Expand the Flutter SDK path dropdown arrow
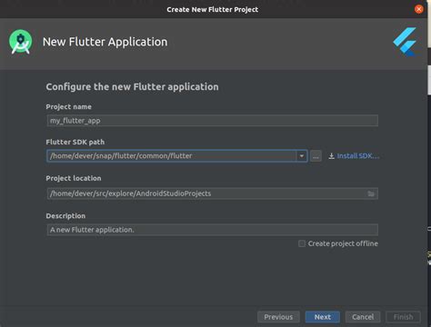The image size is (431, 327). coord(302,156)
